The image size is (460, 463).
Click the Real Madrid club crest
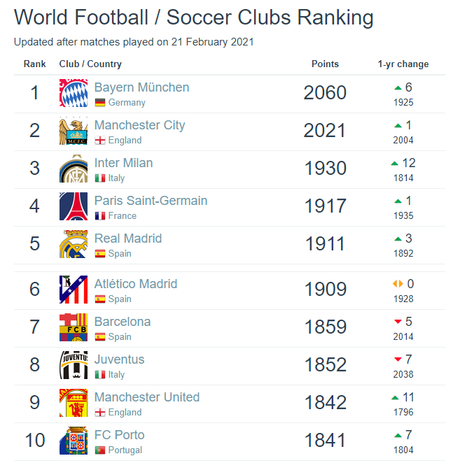[74, 244]
